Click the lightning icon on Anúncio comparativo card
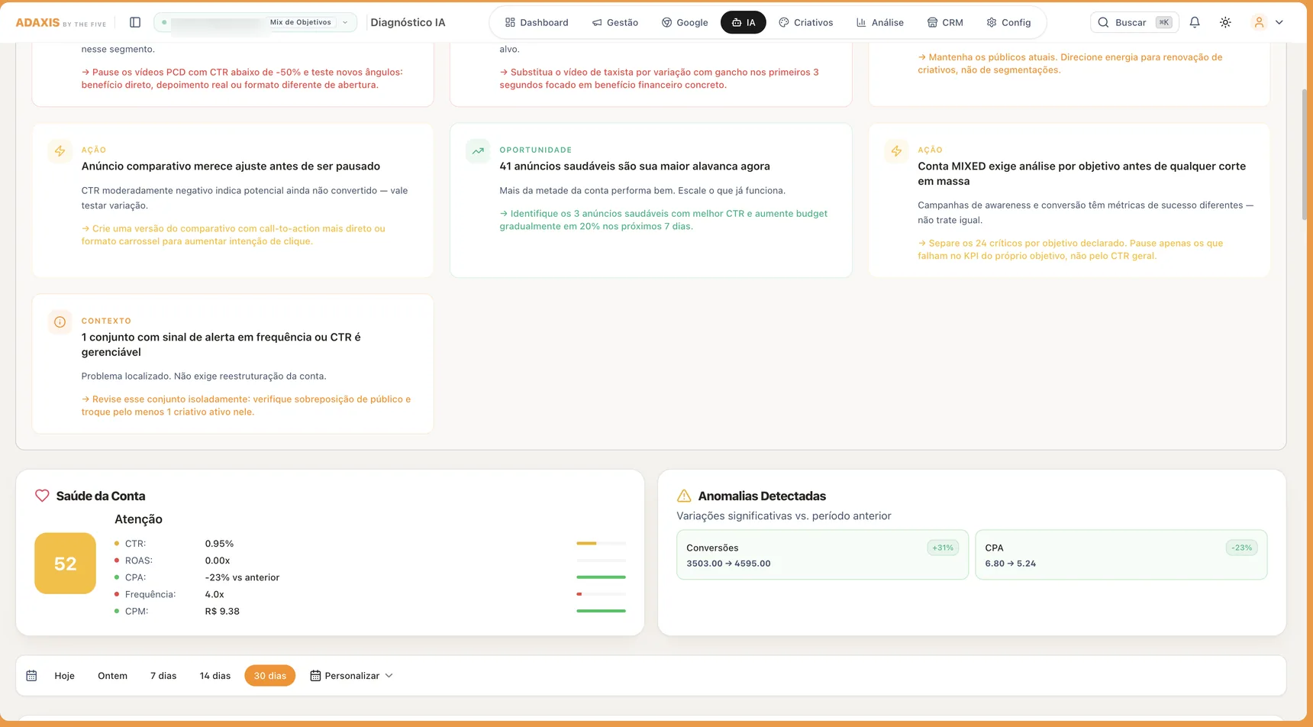This screenshot has height=727, width=1313. [x=60, y=150]
